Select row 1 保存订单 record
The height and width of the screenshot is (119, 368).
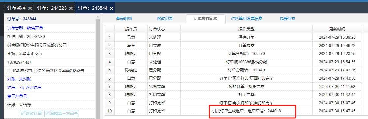[x=233, y=37]
